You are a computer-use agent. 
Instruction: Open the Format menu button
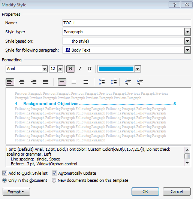[x=16, y=192]
